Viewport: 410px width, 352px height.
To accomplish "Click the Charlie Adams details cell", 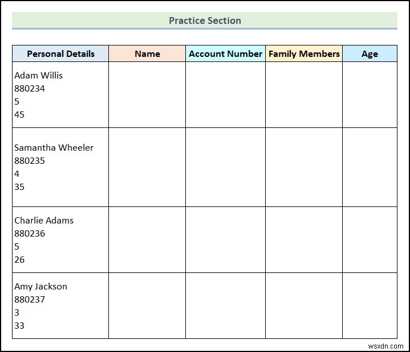I will 60,239.
